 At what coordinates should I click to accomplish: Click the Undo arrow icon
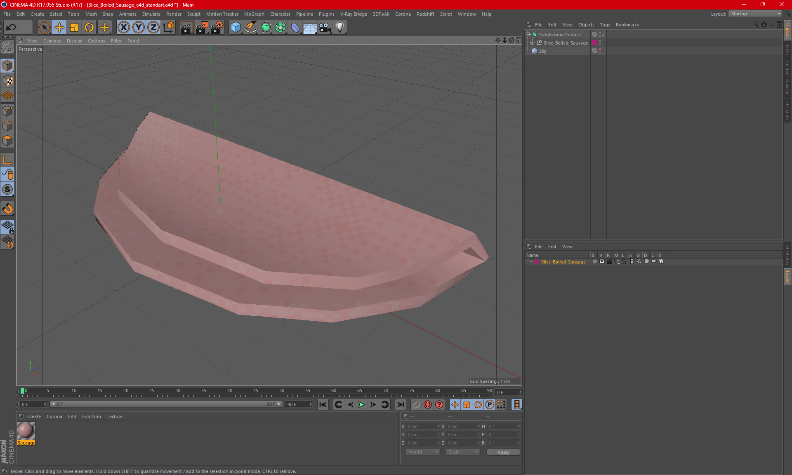coord(11,28)
